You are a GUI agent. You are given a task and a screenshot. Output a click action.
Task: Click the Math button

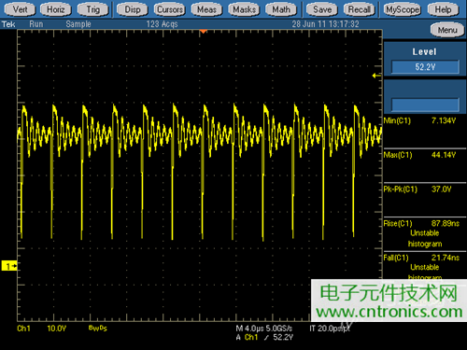[281, 9]
